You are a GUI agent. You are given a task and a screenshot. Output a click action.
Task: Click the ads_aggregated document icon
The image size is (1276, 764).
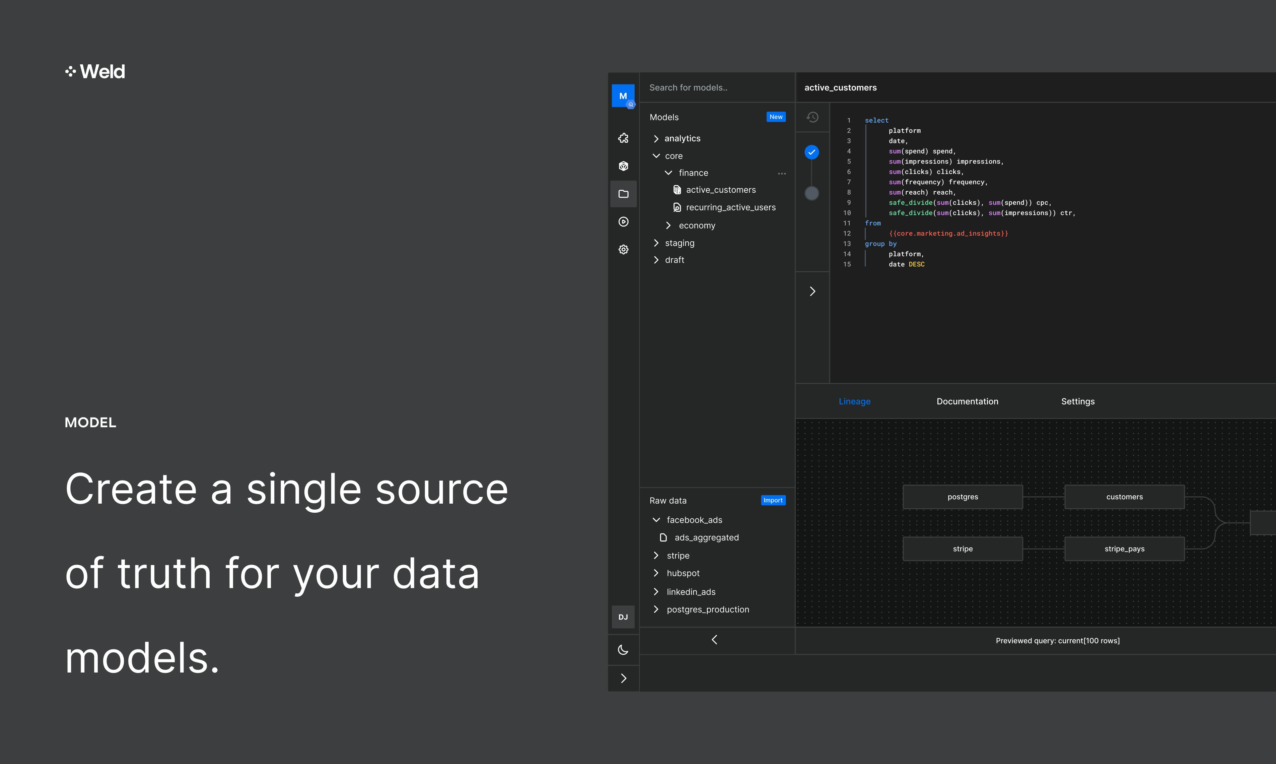[663, 537]
